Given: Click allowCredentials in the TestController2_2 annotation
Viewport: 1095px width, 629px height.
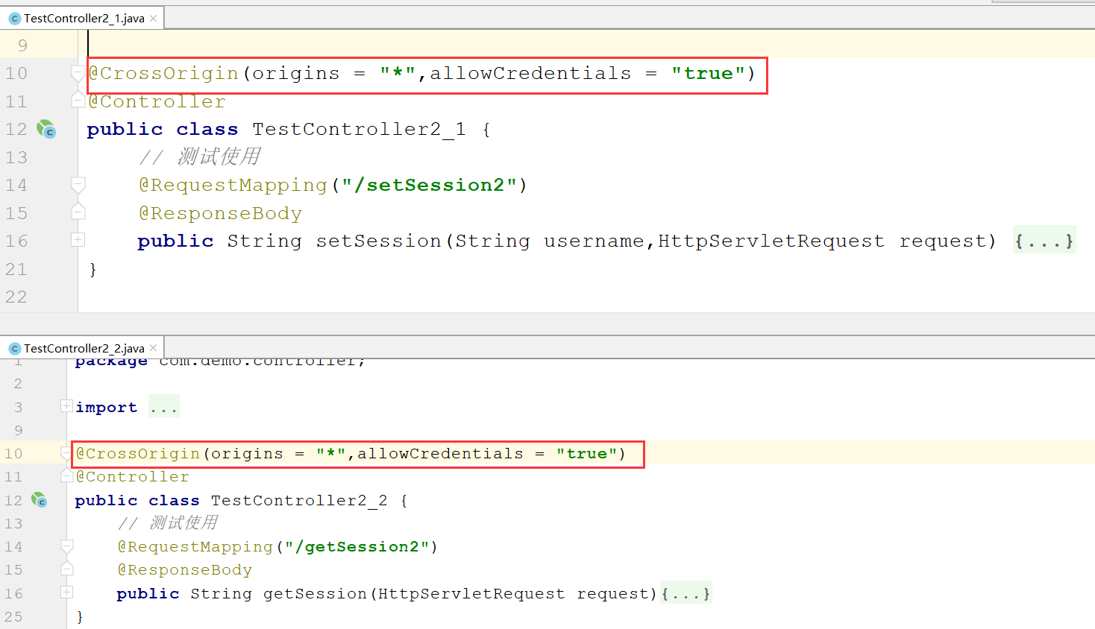Looking at the screenshot, I should 440,453.
